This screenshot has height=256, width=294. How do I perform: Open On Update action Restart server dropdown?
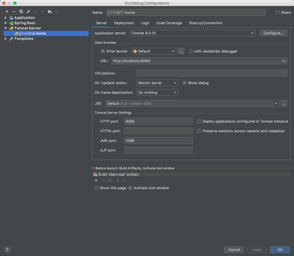[157, 83]
